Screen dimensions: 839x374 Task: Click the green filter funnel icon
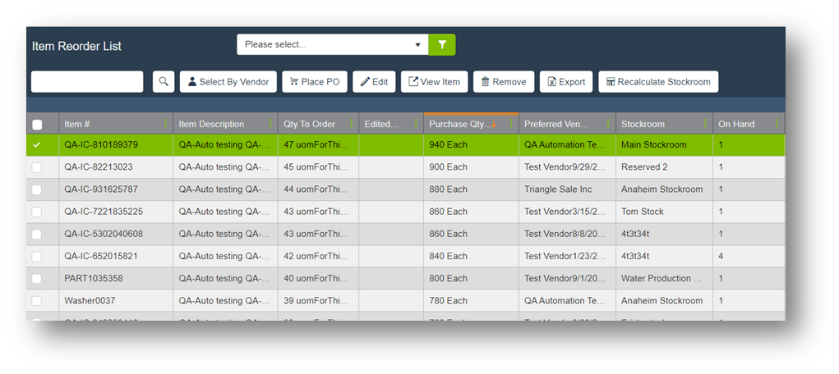coord(441,44)
